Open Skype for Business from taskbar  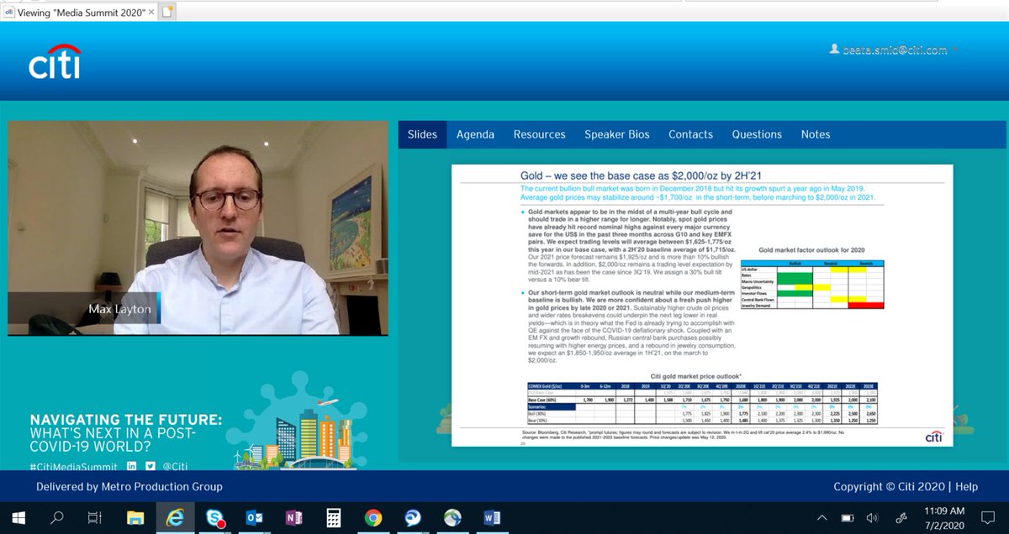coord(214,517)
